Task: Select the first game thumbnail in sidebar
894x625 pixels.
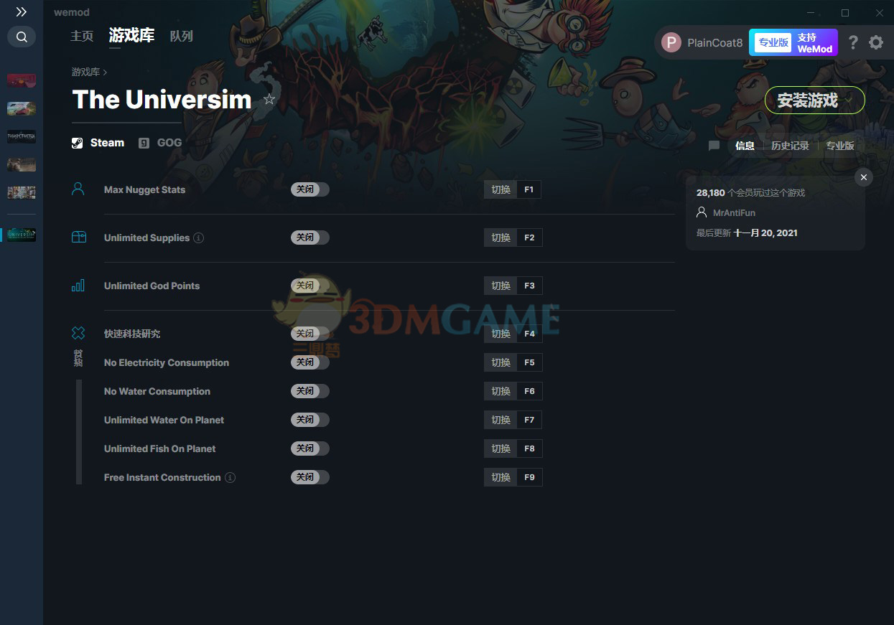Action: 22,80
